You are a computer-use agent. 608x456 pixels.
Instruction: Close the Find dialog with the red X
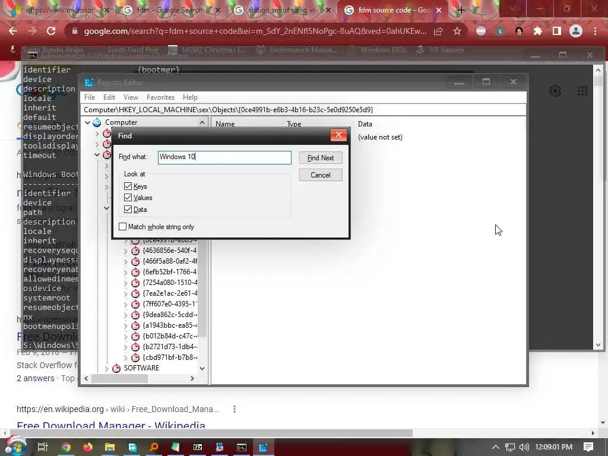coord(338,135)
